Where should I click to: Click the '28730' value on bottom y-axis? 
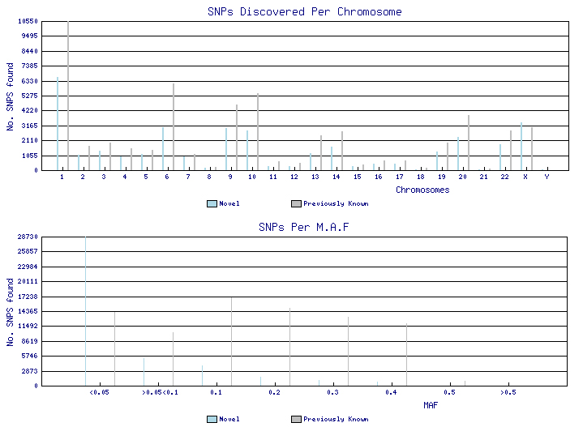pyautogui.click(x=28, y=237)
